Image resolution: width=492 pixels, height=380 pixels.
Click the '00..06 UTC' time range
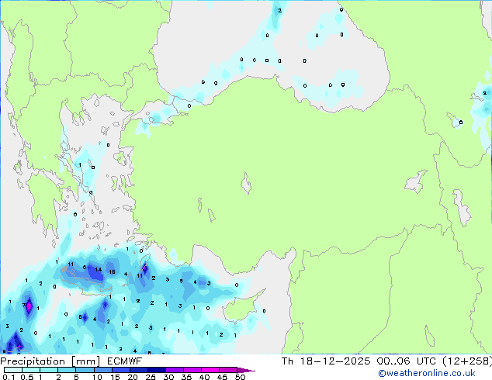click(407, 361)
